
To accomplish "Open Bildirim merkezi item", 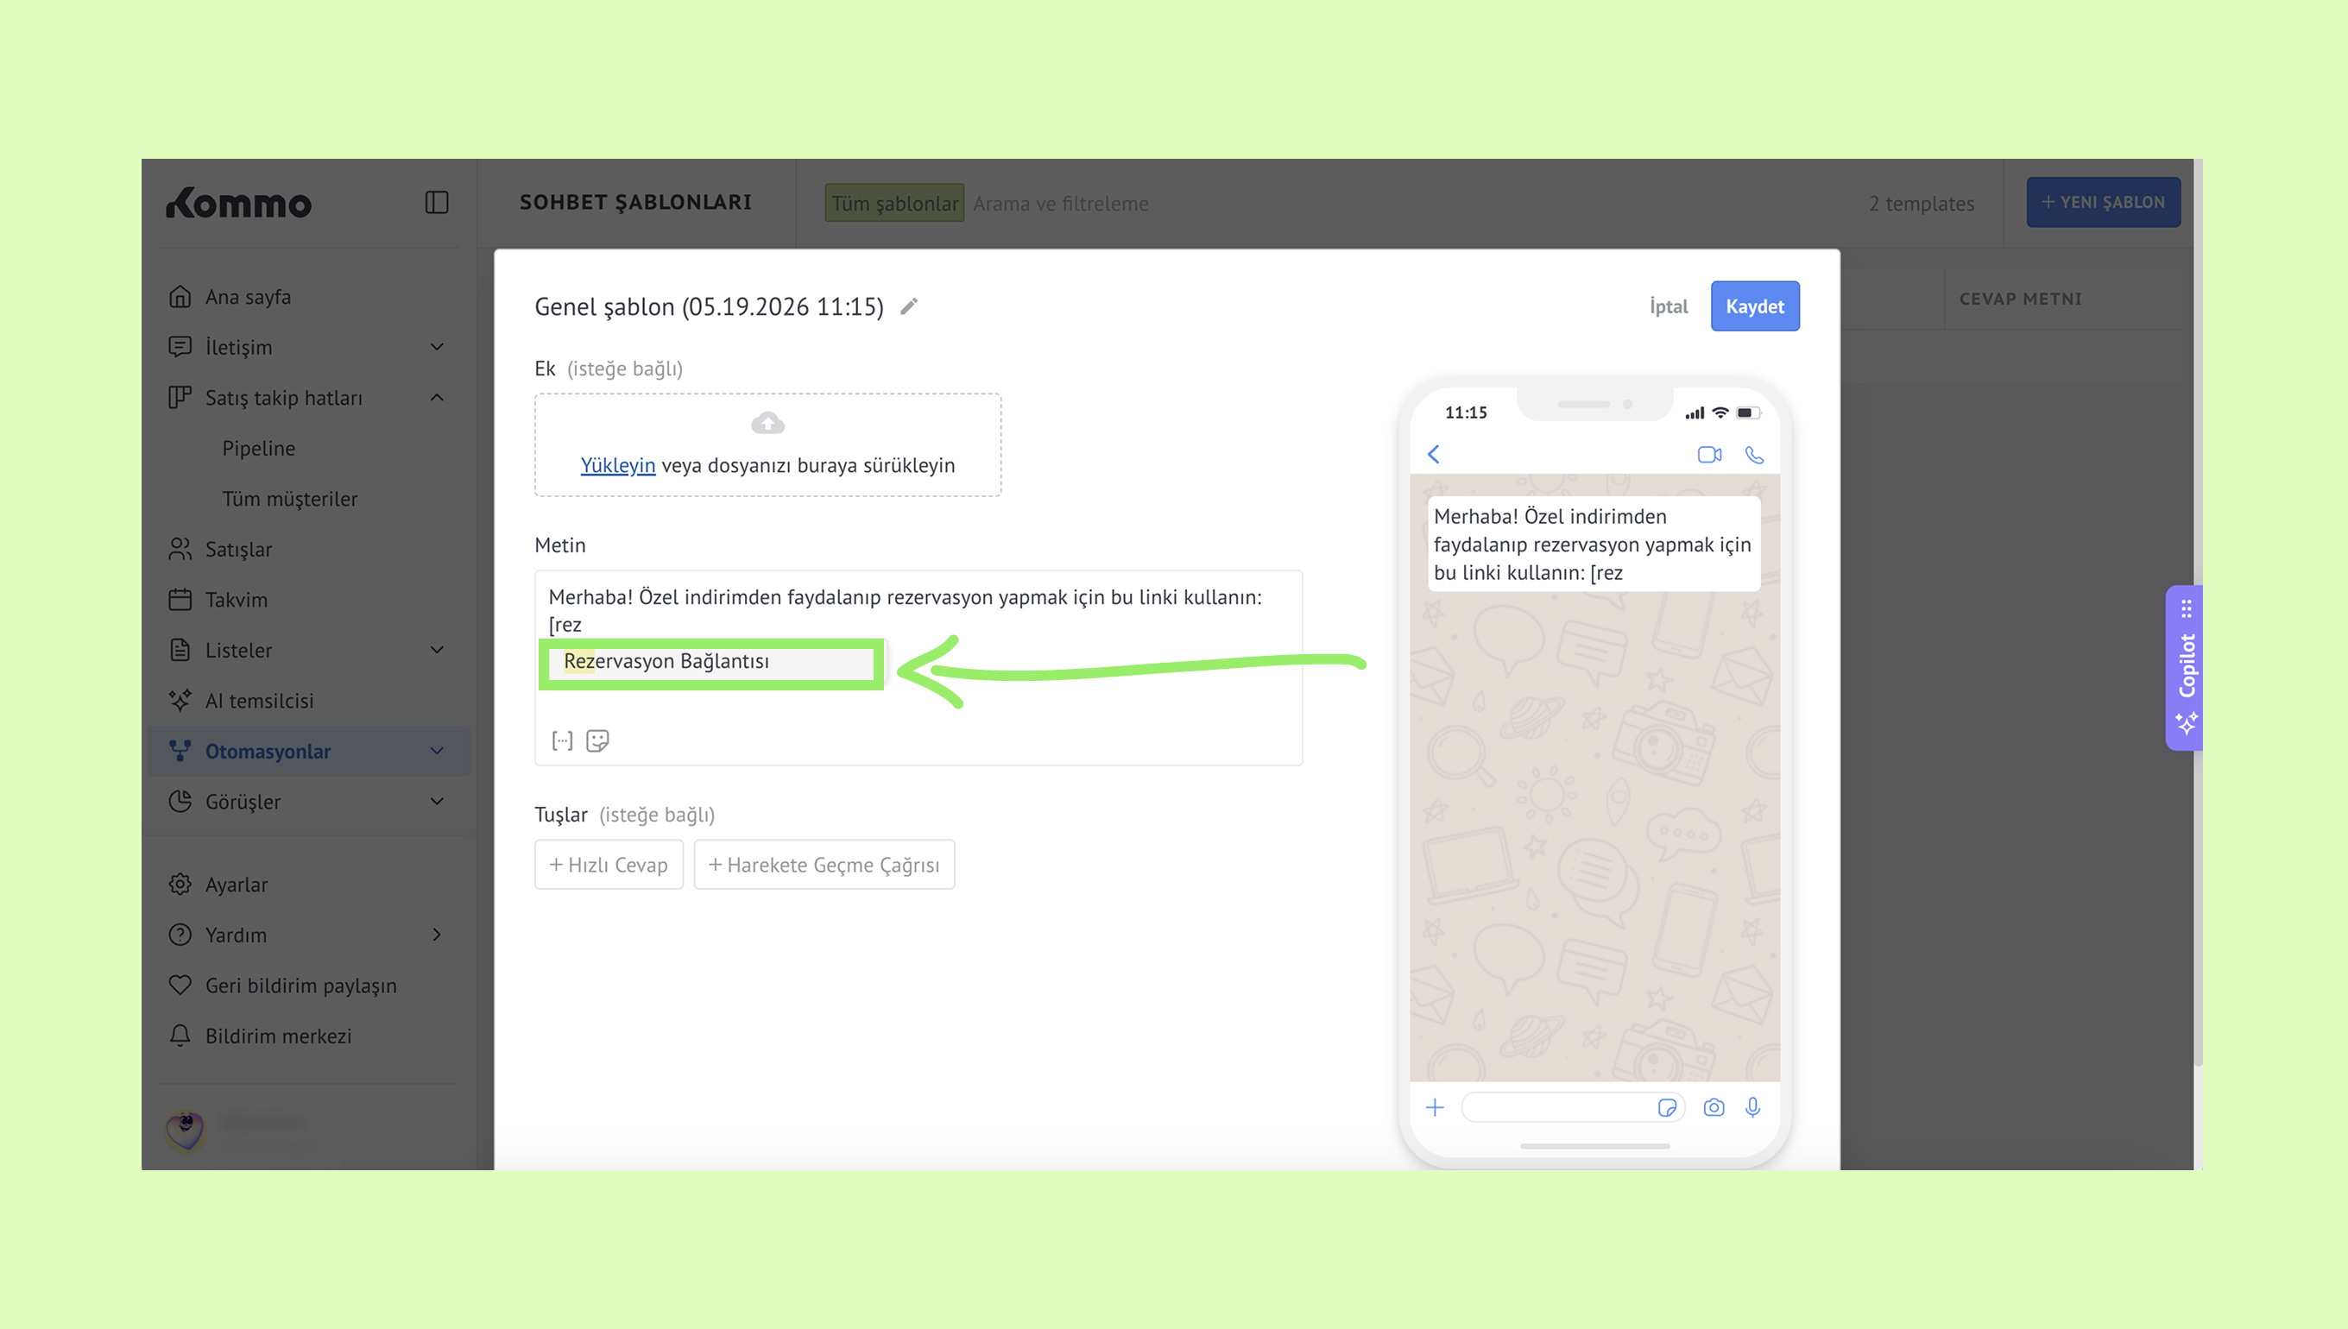I will (279, 1036).
